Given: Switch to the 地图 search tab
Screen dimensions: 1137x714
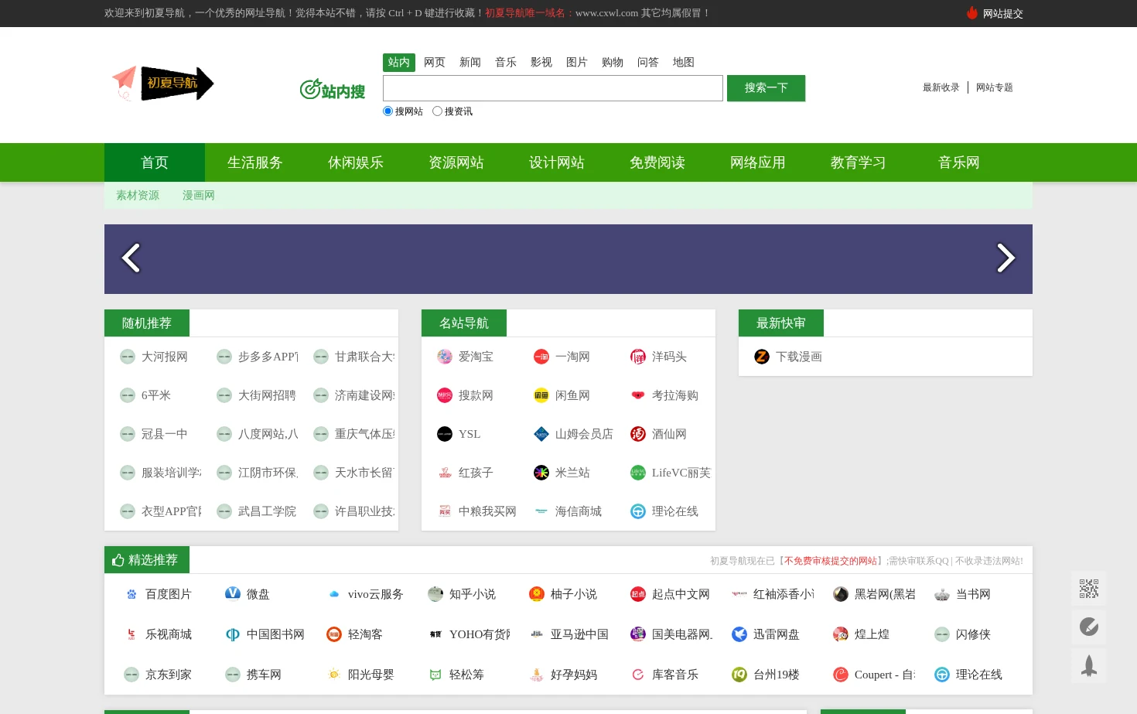Looking at the screenshot, I should (x=684, y=63).
